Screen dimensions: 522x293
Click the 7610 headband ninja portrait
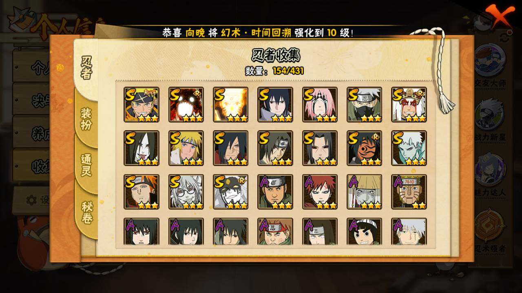coord(409,192)
